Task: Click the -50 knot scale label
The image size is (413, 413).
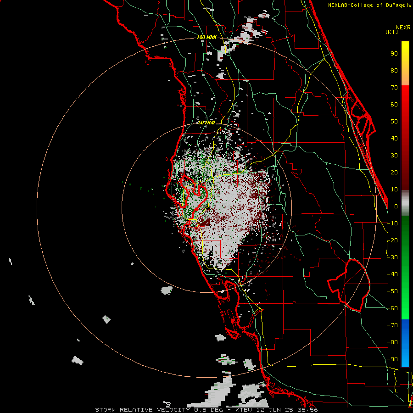Action: [x=392, y=291]
